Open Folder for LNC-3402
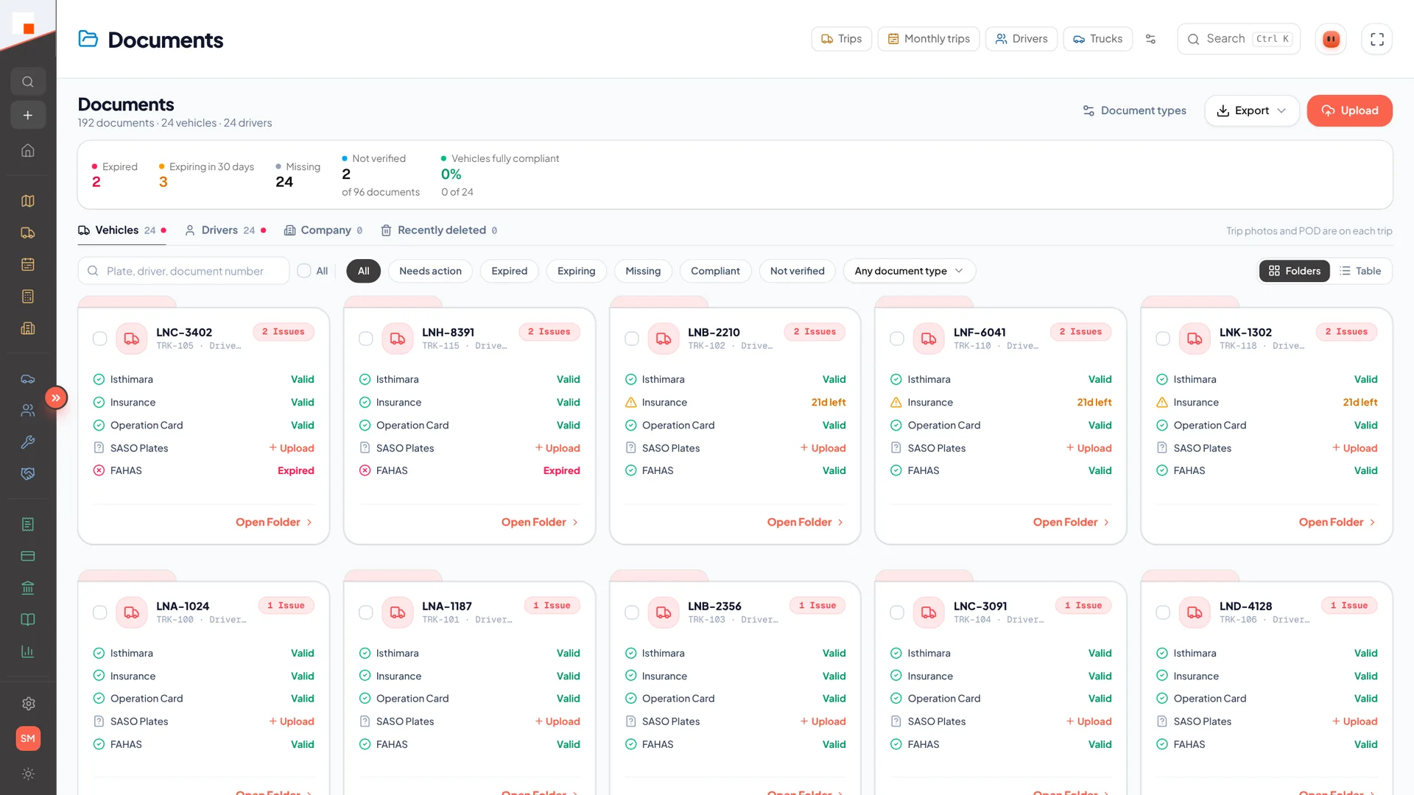 click(274, 522)
